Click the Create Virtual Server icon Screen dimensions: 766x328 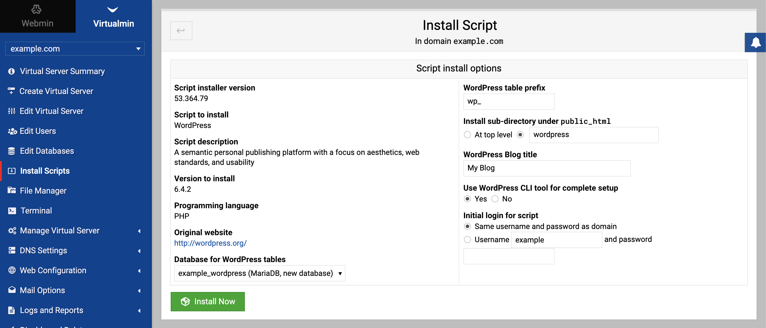pos(11,91)
